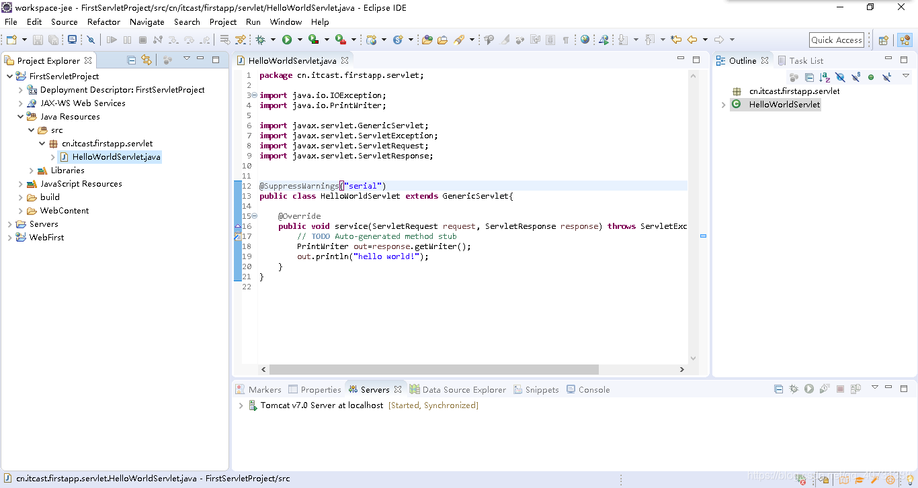Click the Debug bug icon
The image size is (918, 488).
[260, 40]
